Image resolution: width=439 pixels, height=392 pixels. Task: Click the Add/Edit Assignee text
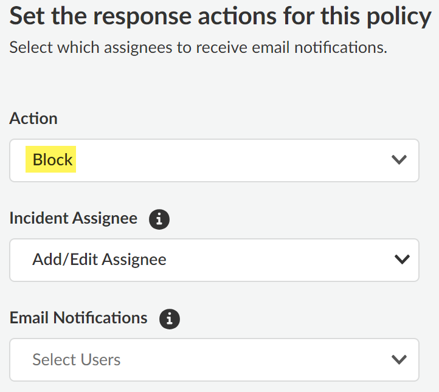(99, 260)
